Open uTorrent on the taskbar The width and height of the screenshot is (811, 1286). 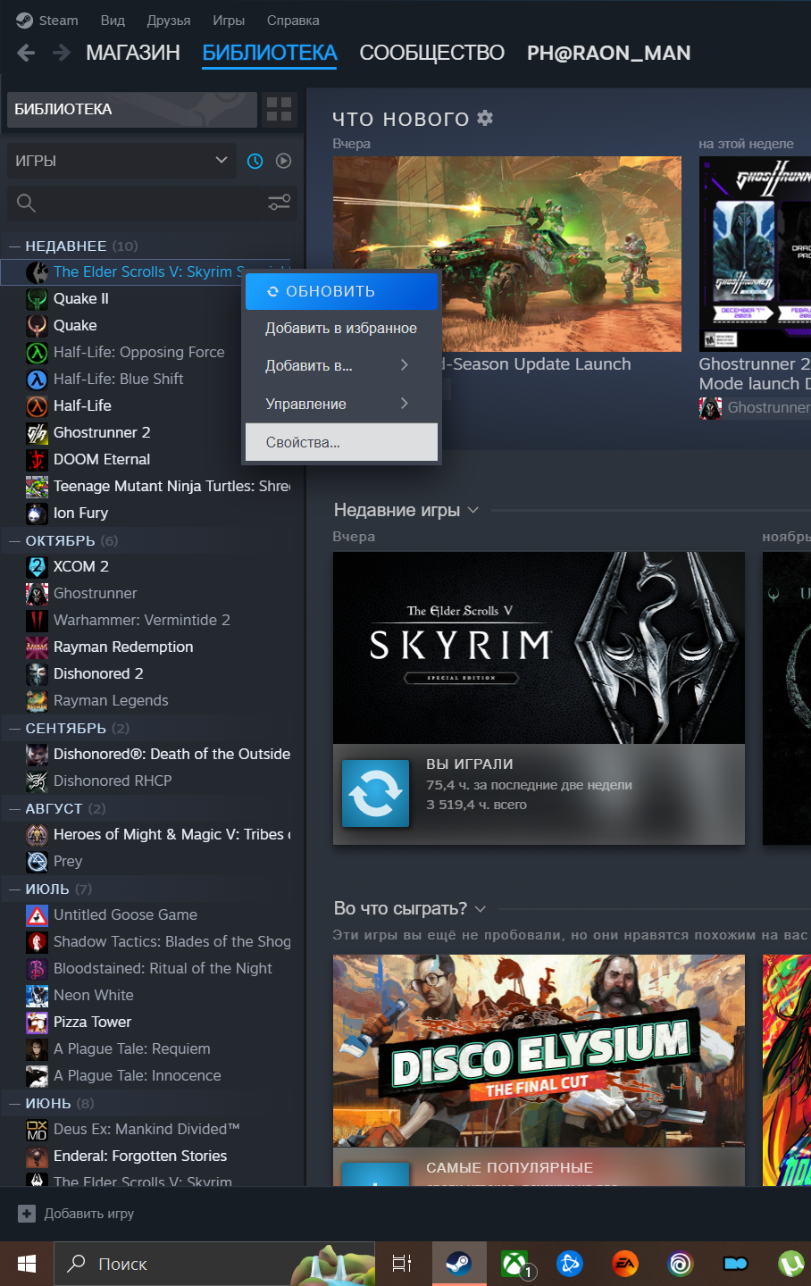pyautogui.click(x=790, y=1264)
